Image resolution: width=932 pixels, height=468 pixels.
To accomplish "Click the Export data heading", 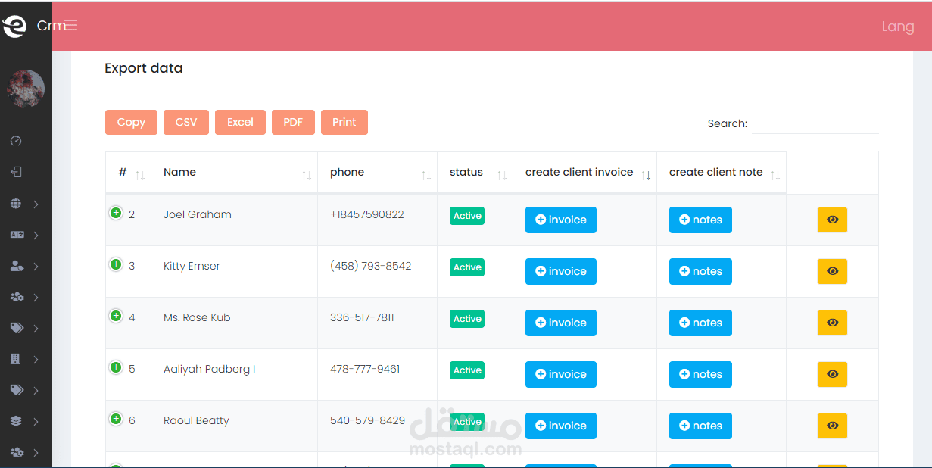I will pos(144,68).
